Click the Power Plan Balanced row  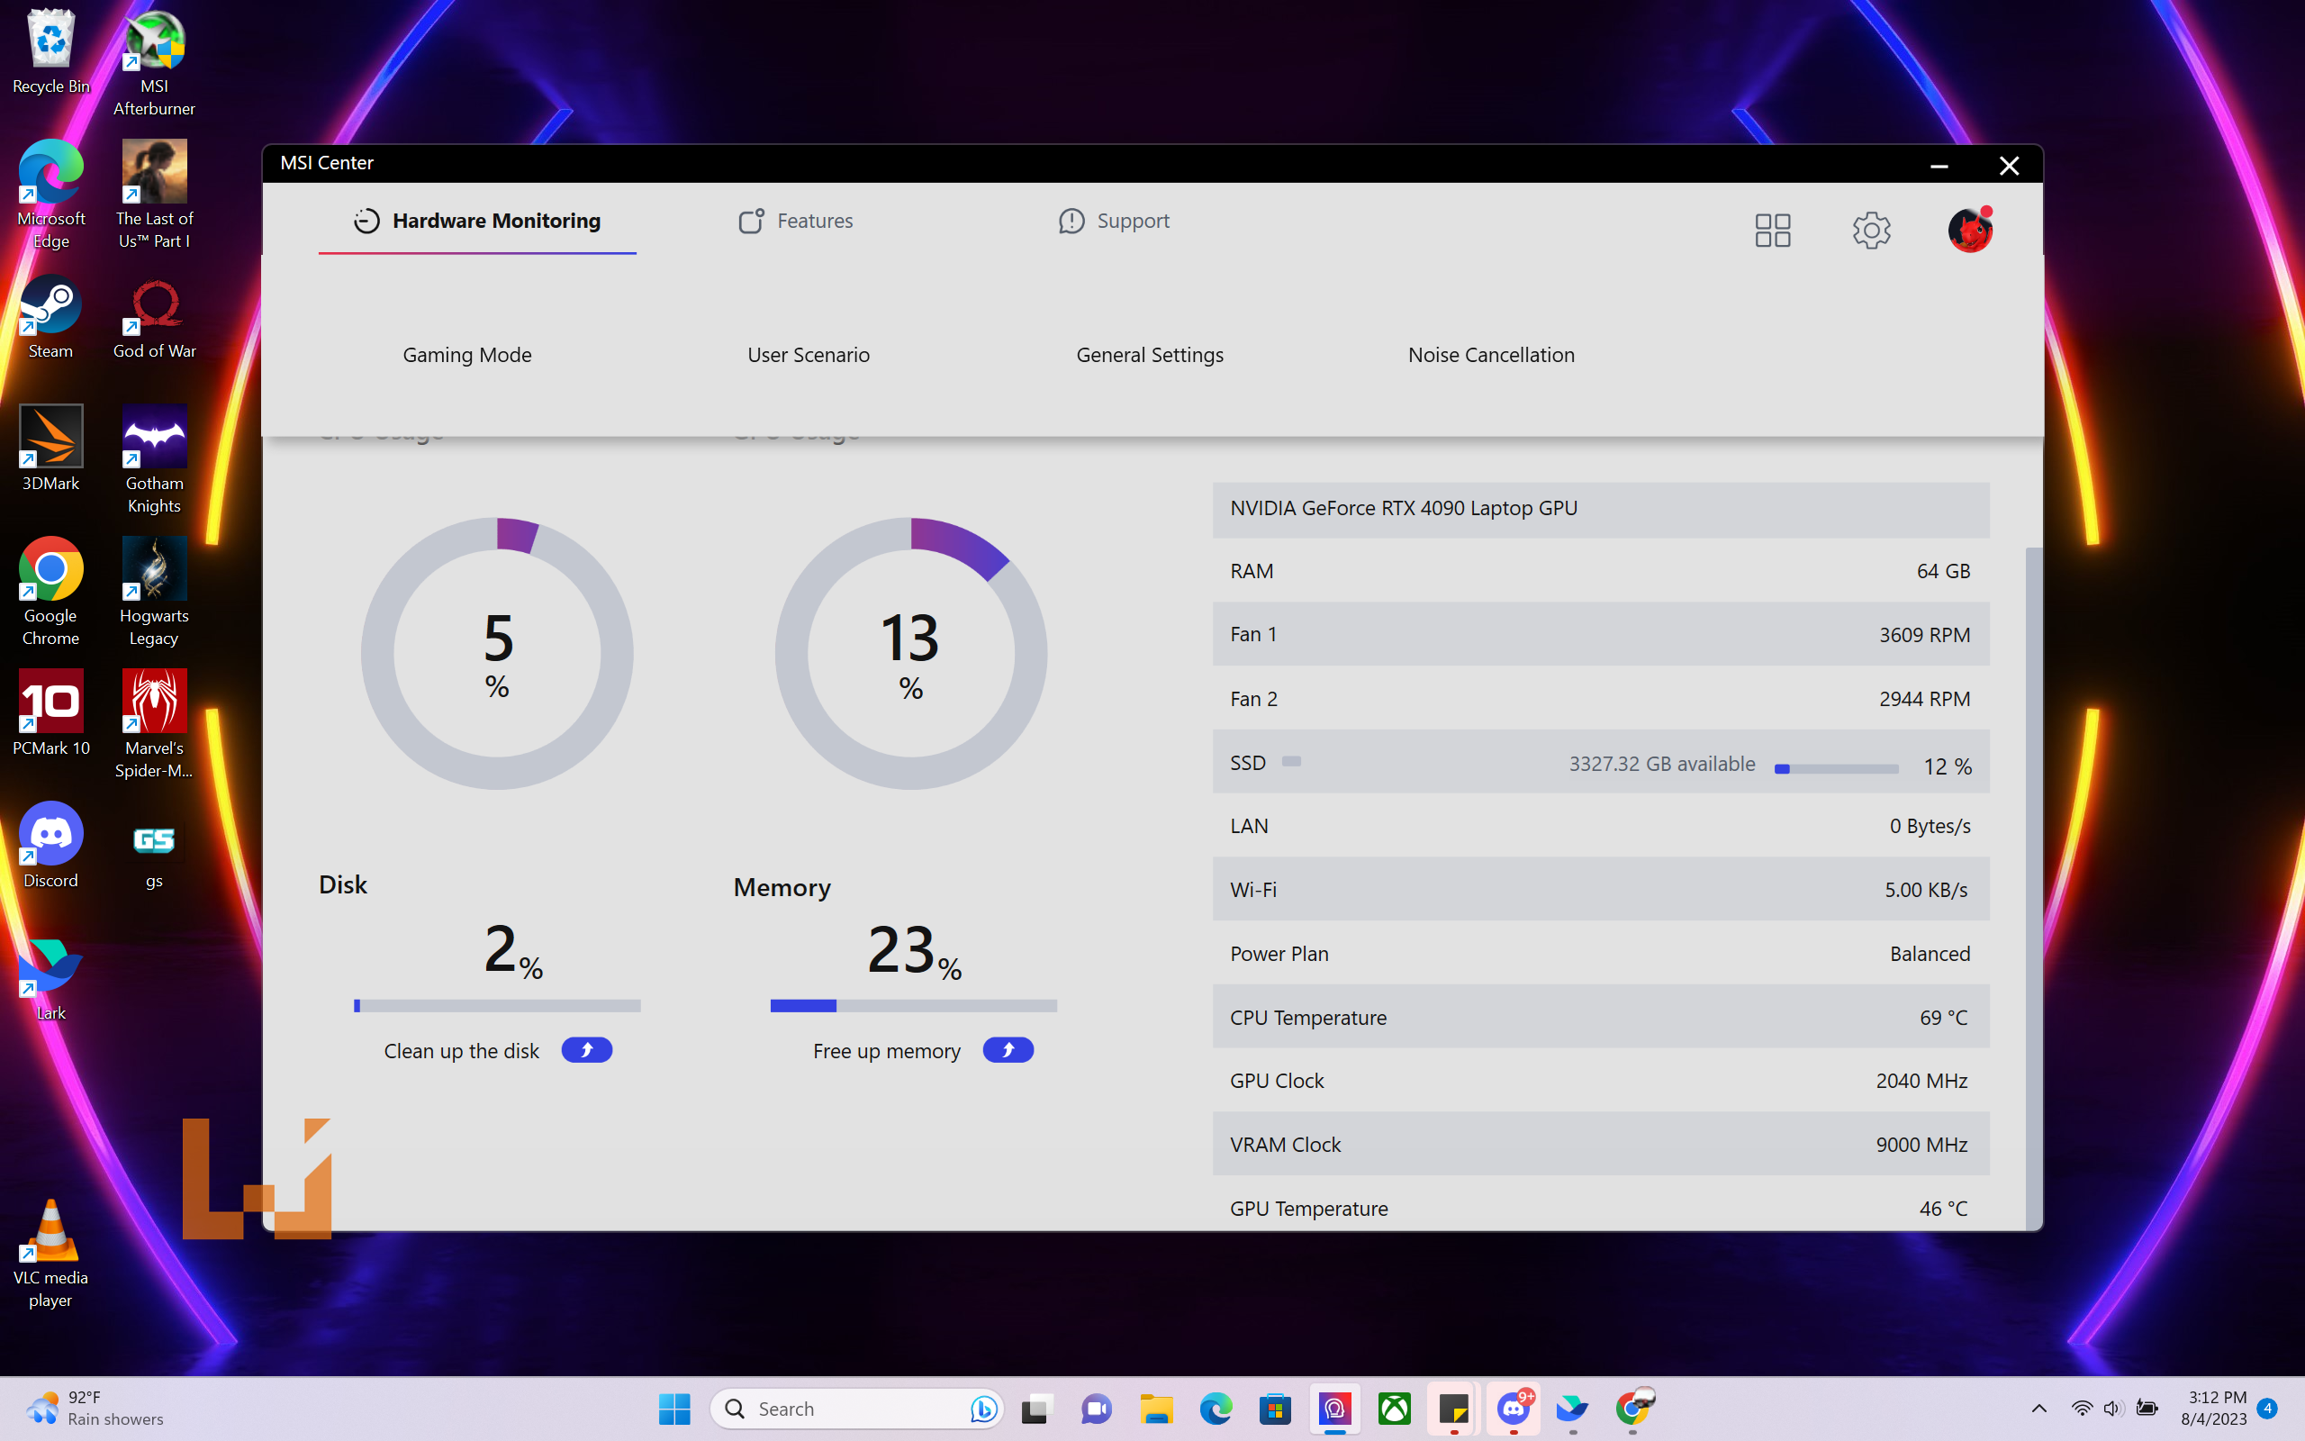click(1600, 953)
